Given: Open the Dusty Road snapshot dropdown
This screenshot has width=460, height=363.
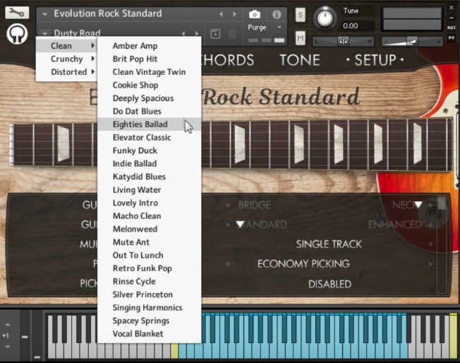Looking at the screenshot, I should coord(44,33).
